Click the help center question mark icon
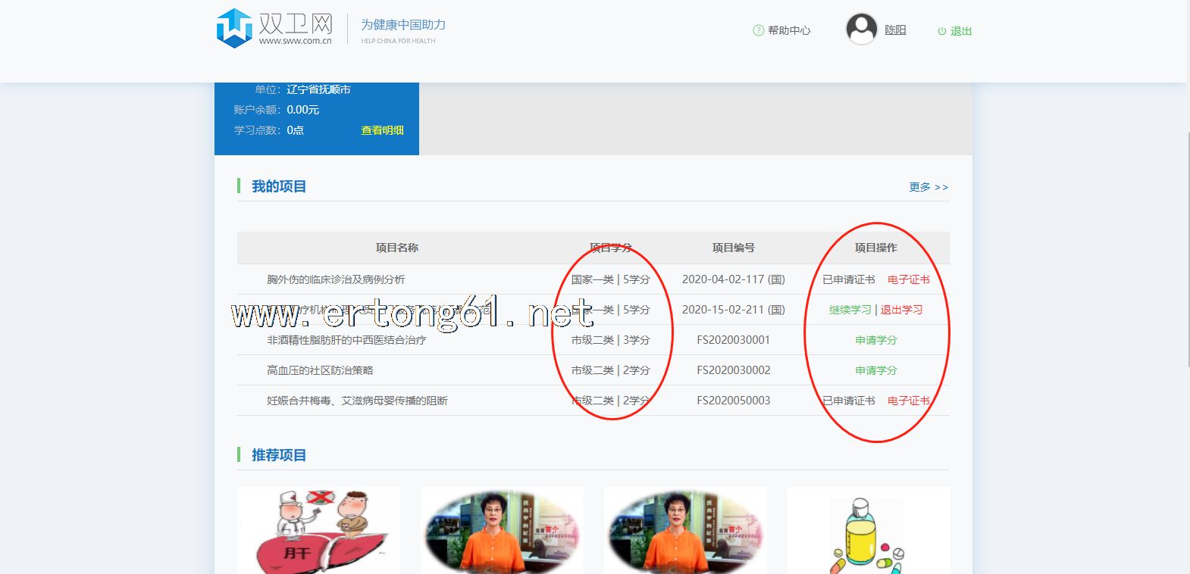Image resolution: width=1190 pixels, height=574 pixels. pyautogui.click(x=758, y=30)
